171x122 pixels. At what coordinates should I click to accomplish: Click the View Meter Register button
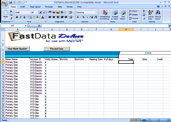[17, 49]
